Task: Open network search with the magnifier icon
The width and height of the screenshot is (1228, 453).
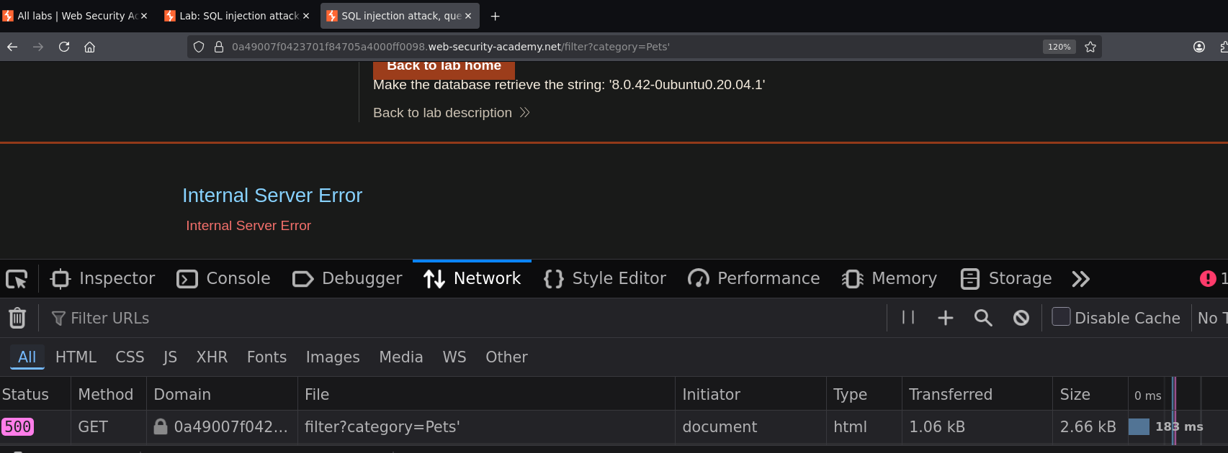Action: point(983,318)
